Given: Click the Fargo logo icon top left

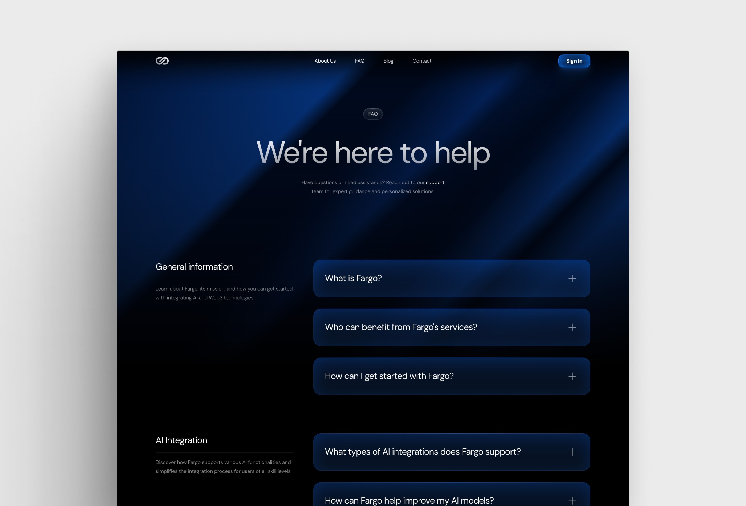Looking at the screenshot, I should [162, 60].
